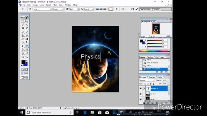This screenshot has height=116, width=207.
Task: Select the Gradient tool
Action: [x=27, y=39]
